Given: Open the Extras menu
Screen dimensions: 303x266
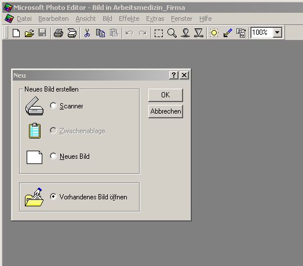Looking at the screenshot, I should coord(155,19).
